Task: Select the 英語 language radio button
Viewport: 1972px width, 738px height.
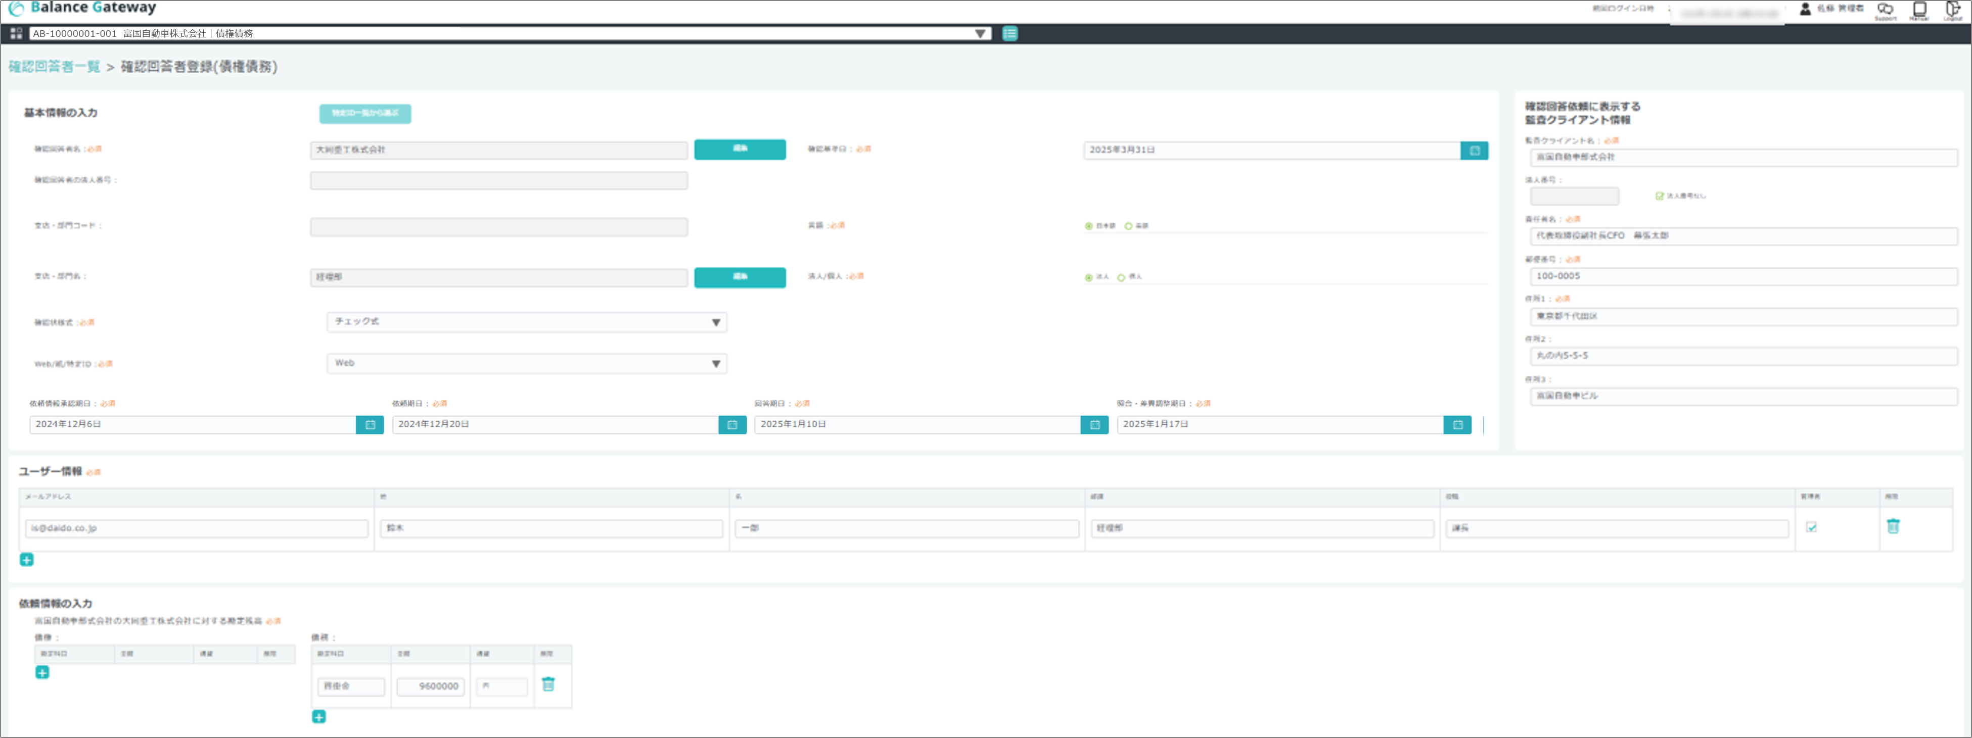Action: click(1128, 226)
